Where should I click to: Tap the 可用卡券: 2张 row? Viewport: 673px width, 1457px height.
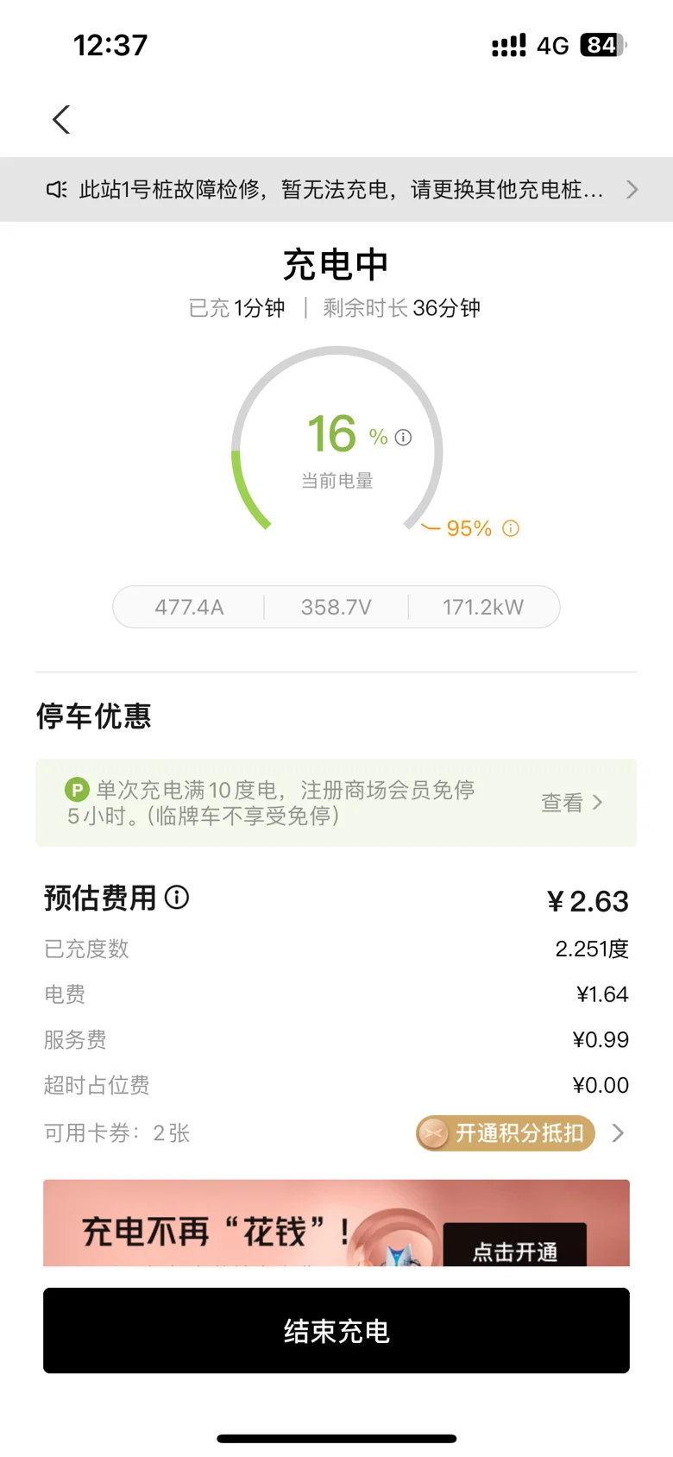pos(117,1133)
